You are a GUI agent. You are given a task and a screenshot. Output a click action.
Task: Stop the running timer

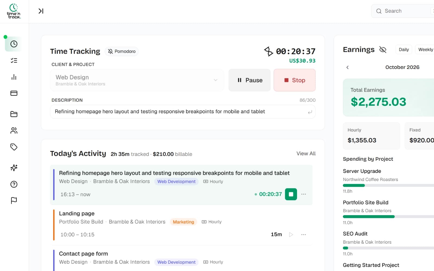tap(295, 80)
